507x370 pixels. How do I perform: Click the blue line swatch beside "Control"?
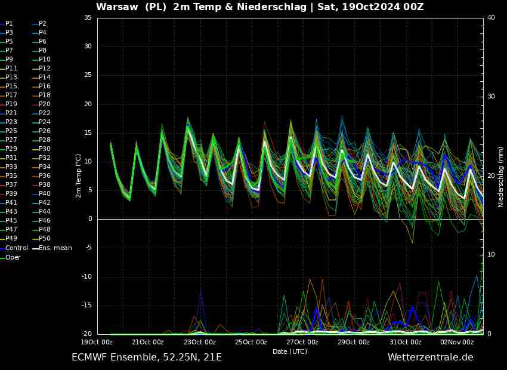point(2,248)
